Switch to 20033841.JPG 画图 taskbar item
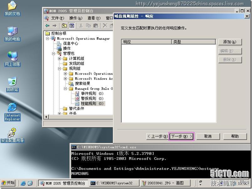 [x=165, y=183]
